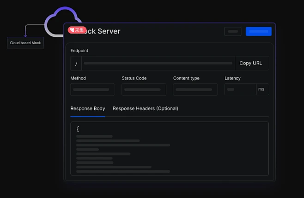Click the ms unit label in Latency
The image size is (304, 198).
coord(261,89)
